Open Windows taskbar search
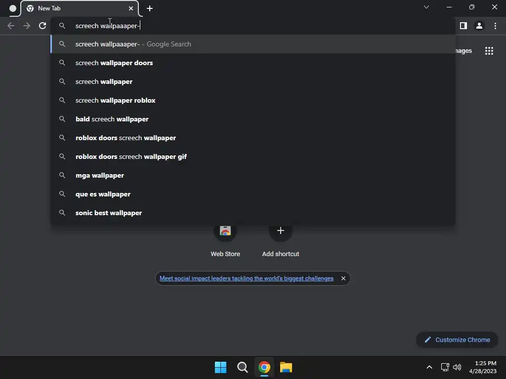 tap(242, 367)
